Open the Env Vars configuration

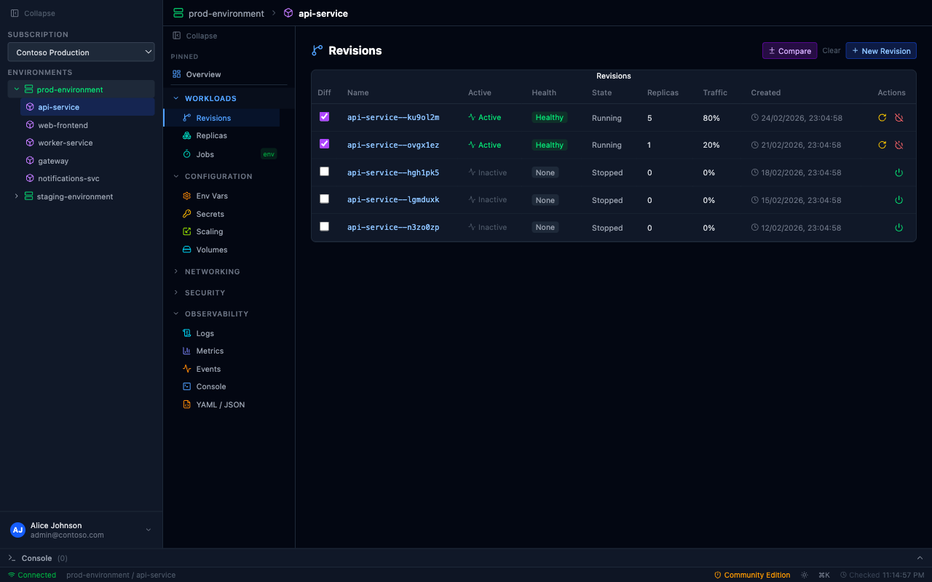213,196
